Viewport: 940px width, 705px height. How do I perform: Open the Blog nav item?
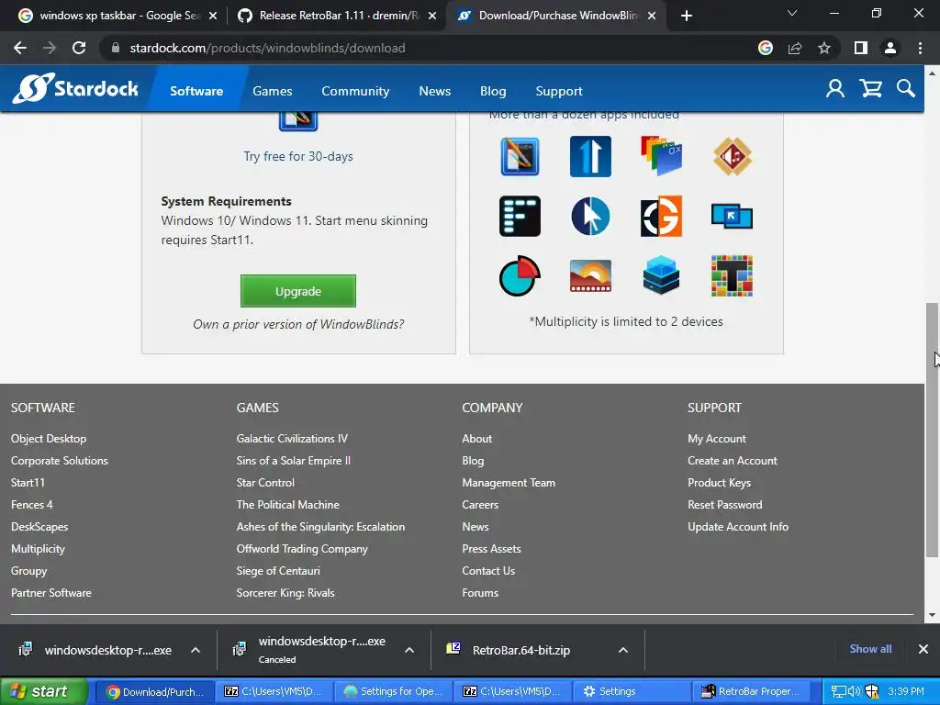(493, 91)
